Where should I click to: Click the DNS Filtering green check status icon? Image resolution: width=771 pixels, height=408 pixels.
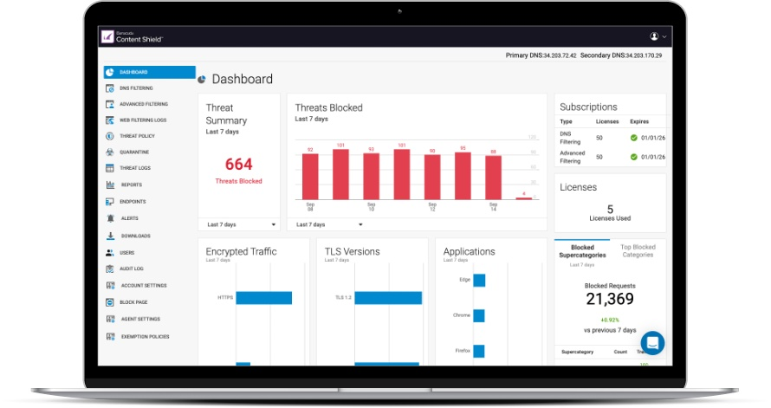tap(634, 138)
